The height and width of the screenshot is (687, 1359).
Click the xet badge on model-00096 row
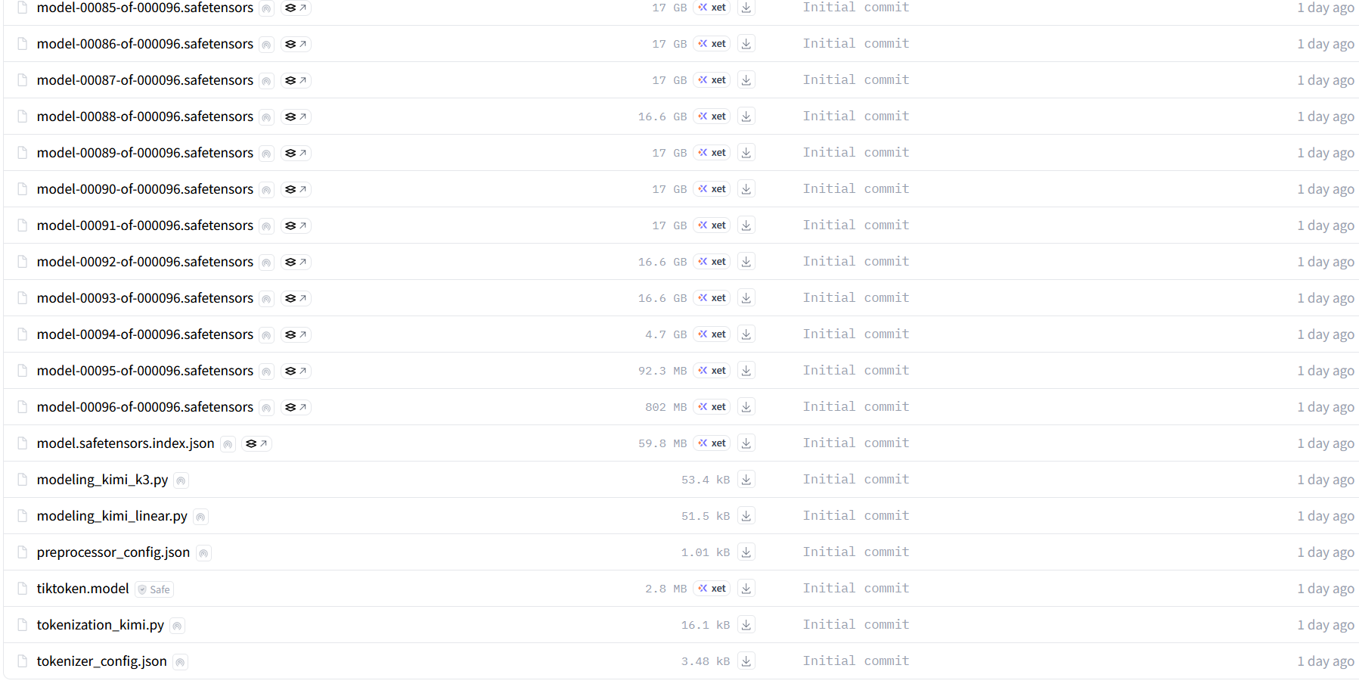click(712, 407)
